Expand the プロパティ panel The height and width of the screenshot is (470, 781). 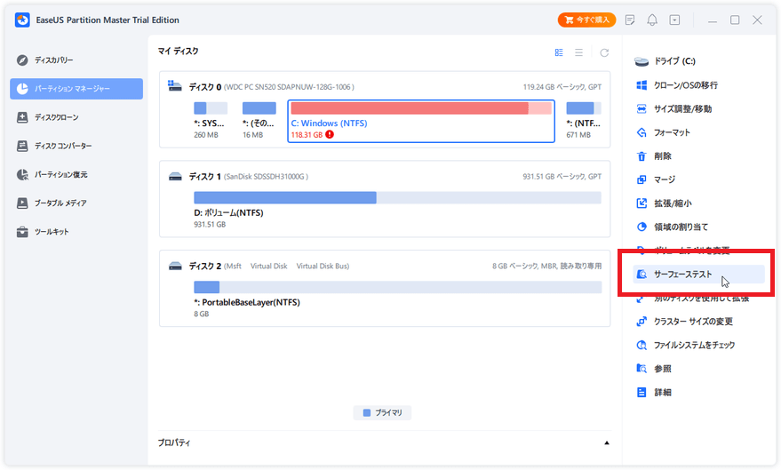click(607, 442)
